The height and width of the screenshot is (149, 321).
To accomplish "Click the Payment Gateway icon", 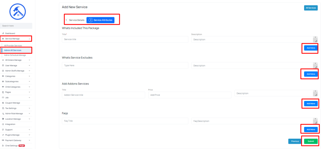I will pyautogui.click(x=3, y=141).
